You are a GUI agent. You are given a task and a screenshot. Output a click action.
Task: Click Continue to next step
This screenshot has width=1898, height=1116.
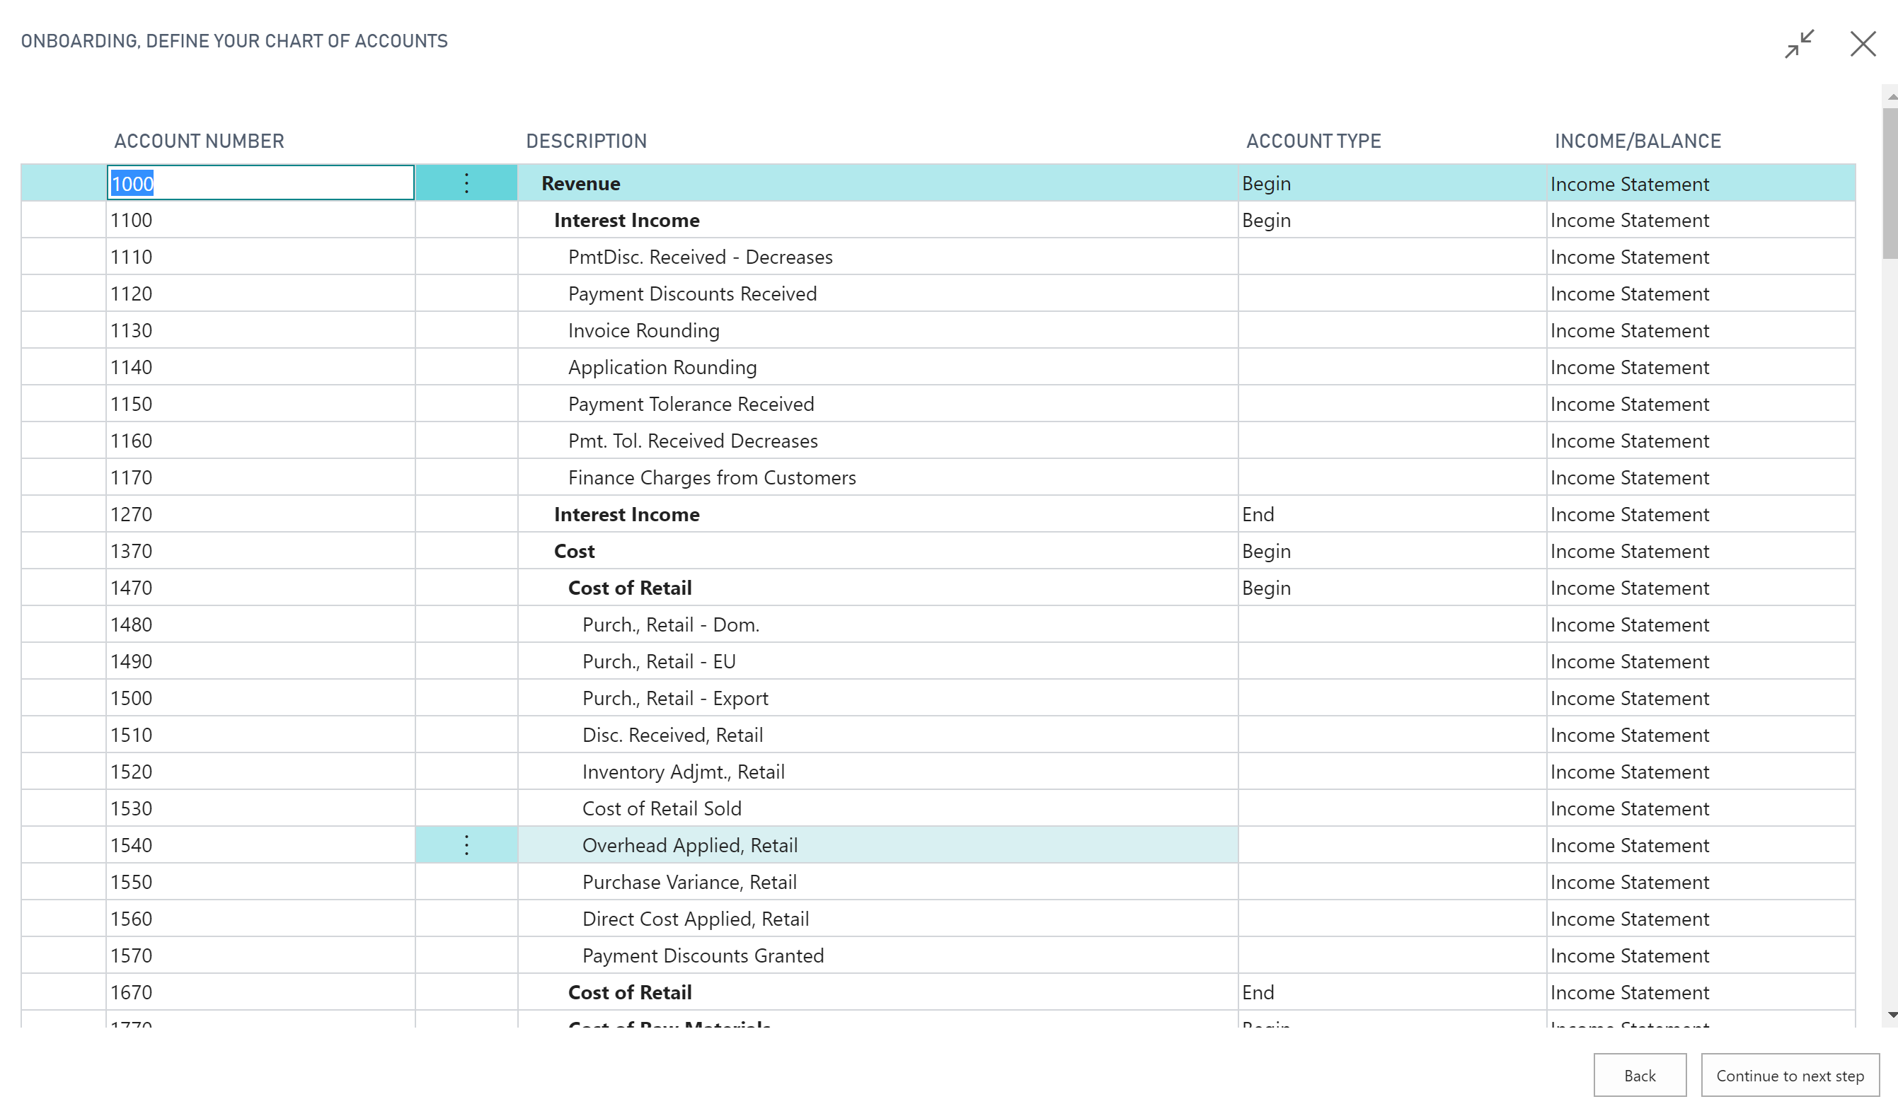click(1790, 1076)
